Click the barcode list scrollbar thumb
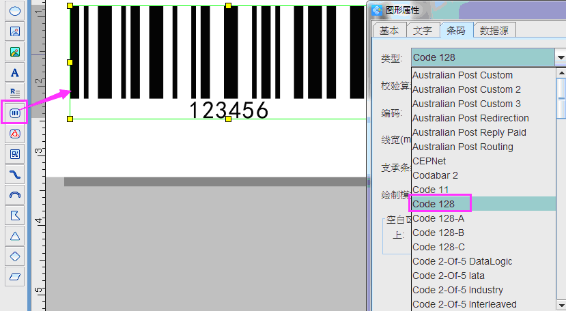 coord(561,98)
